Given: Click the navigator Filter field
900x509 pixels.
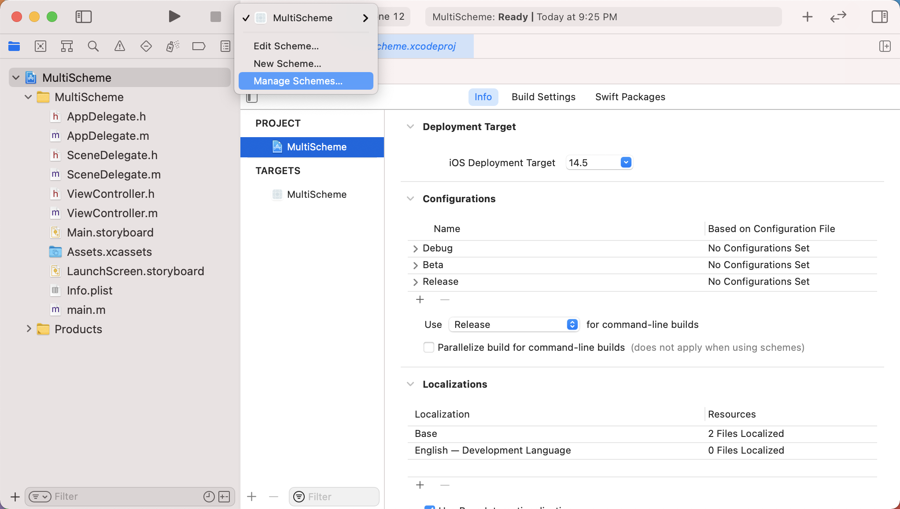Looking at the screenshot, I should point(123,497).
